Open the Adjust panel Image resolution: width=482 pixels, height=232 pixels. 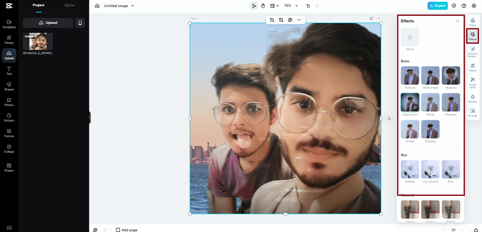point(473,67)
